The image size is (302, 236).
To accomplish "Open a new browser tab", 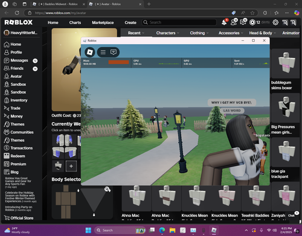I will (149, 4).
